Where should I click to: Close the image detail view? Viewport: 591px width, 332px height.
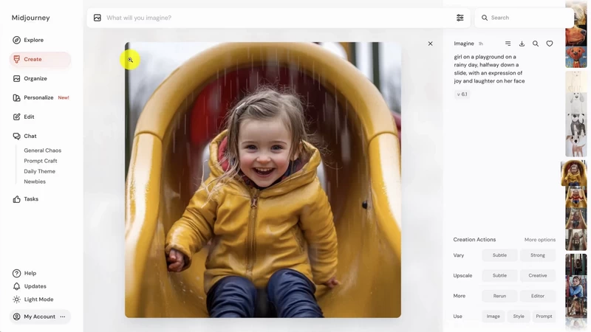(x=430, y=44)
